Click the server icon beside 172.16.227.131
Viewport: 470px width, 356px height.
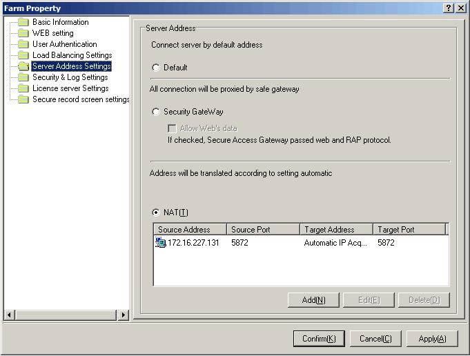pyautogui.click(x=161, y=243)
